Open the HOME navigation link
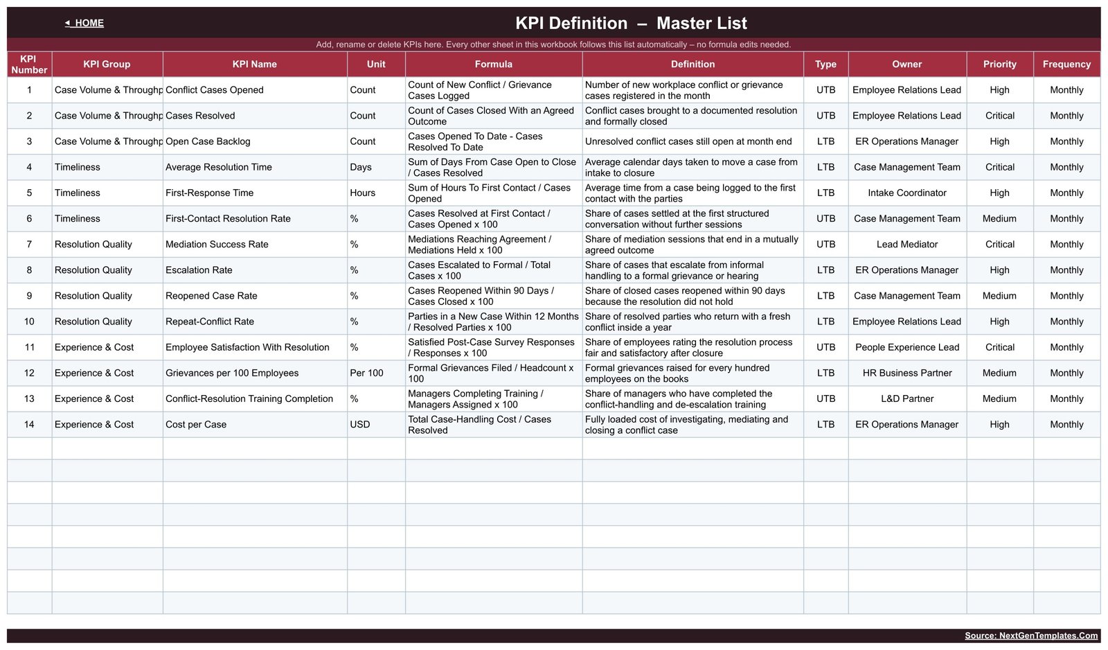 pyautogui.click(x=84, y=23)
